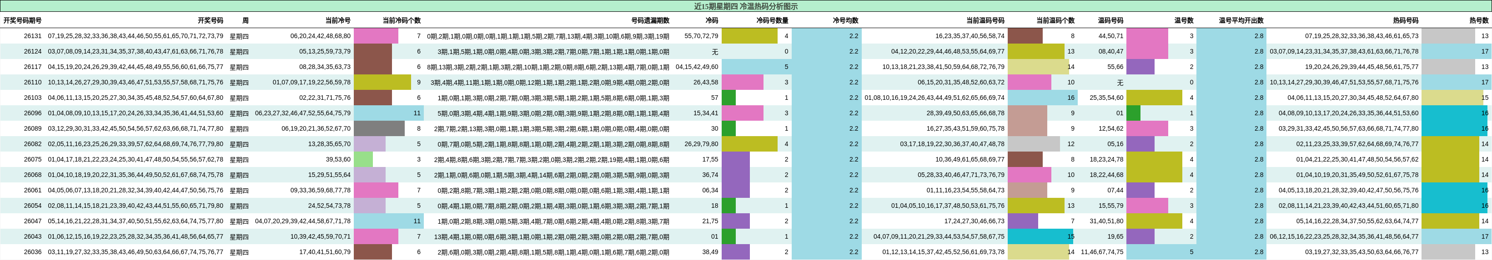The width and height of the screenshot is (1492, 260).
Task: Select period number 26096
Action: 32,113
